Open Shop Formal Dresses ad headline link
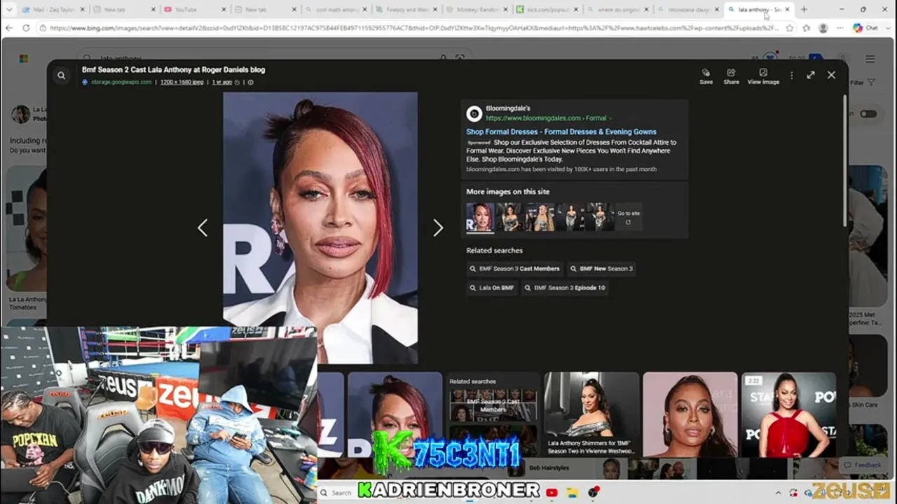The width and height of the screenshot is (897, 504). coord(561,132)
